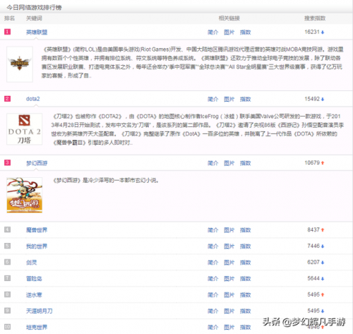Open the 冒险岛 keyword link
Screen dimensions: 353x334
coord(34,278)
